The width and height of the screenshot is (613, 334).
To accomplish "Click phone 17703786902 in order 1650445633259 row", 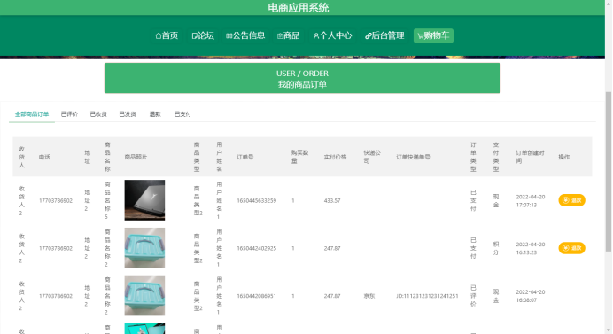I will click(x=56, y=200).
